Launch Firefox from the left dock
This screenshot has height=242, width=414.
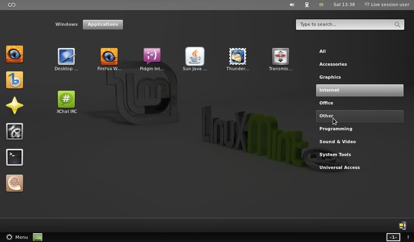point(15,54)
